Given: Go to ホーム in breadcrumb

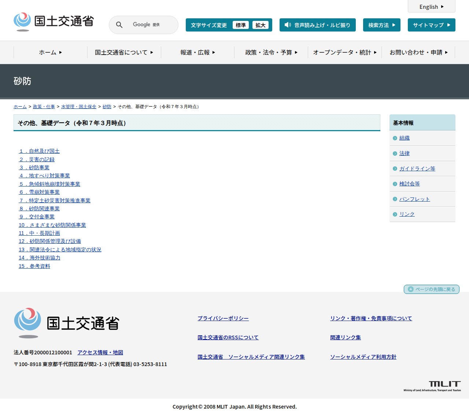Looking at the screenshot, I should click(x=20, y=107).
